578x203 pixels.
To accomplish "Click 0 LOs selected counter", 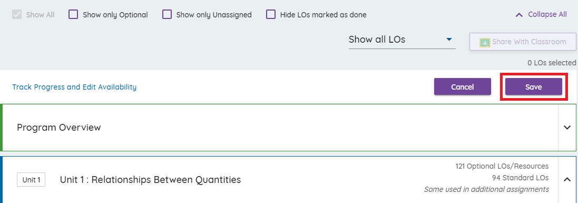I will point(552,63).
